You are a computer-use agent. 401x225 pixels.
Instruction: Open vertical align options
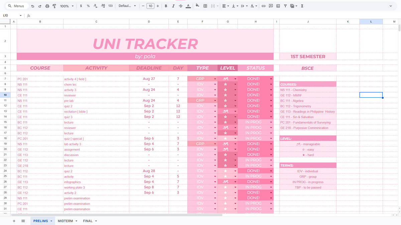(235, 6)
